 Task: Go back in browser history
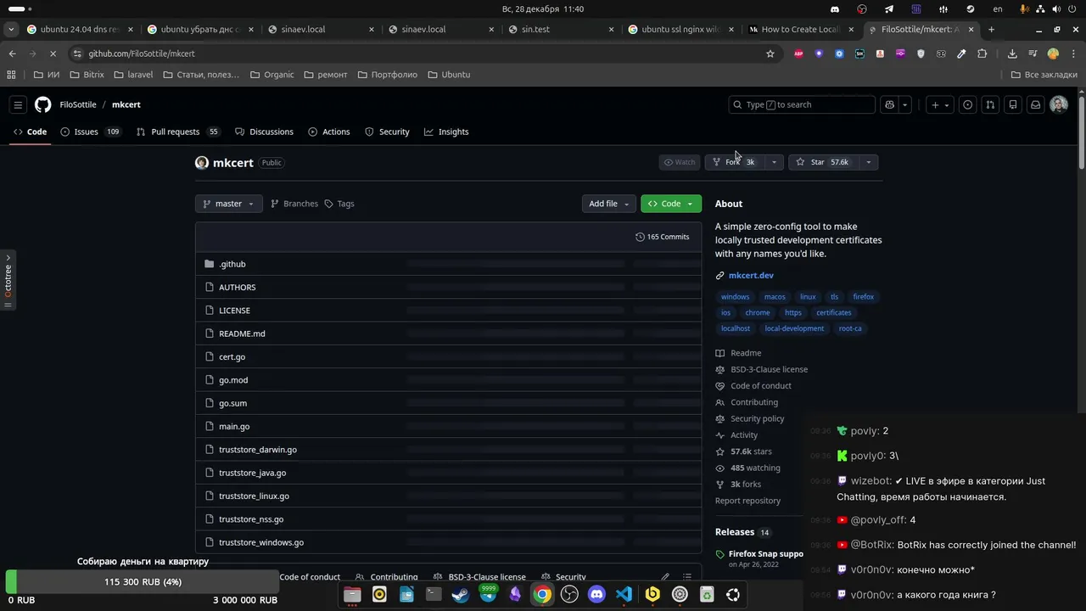[12, 53]
